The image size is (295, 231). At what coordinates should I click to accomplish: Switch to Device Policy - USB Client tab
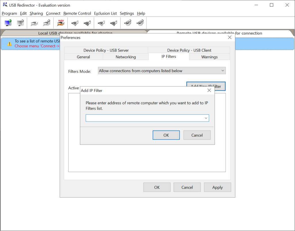(189, 50)
